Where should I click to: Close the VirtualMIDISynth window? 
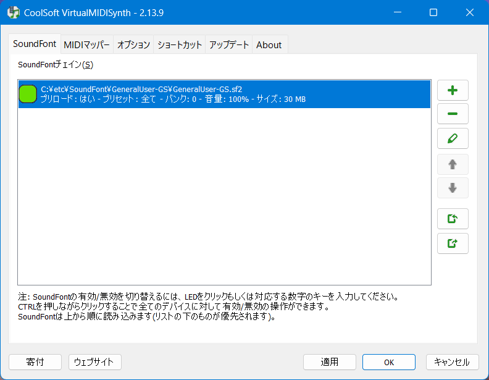tap(470, 12)
